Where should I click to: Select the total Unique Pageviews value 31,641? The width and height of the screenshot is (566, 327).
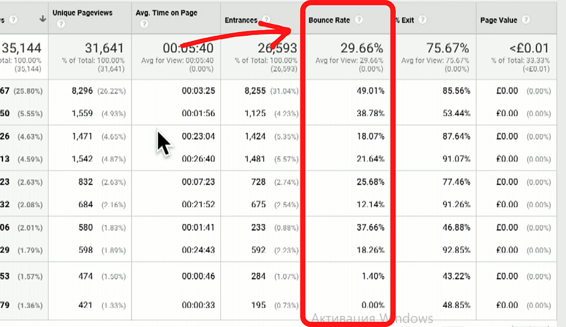tap(105, 48)
